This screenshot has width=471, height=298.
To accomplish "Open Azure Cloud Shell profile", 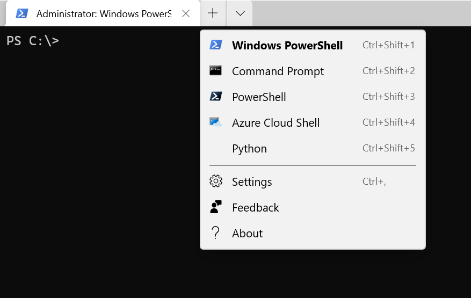I will tap(276, 123).
